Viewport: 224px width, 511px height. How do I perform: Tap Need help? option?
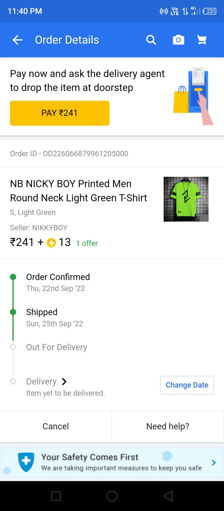[x=168, y=426]
